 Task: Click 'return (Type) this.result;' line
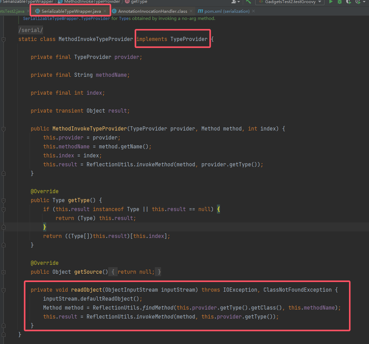click(96, 218)
